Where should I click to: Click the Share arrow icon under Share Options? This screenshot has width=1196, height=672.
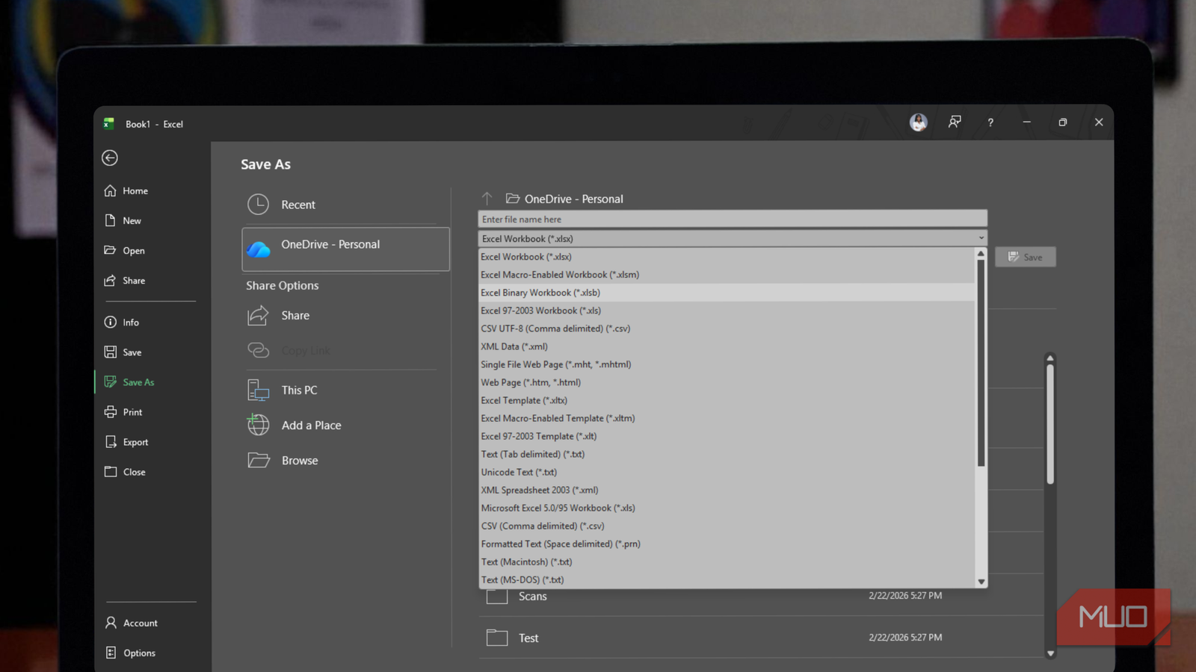(x=258, y=315)
